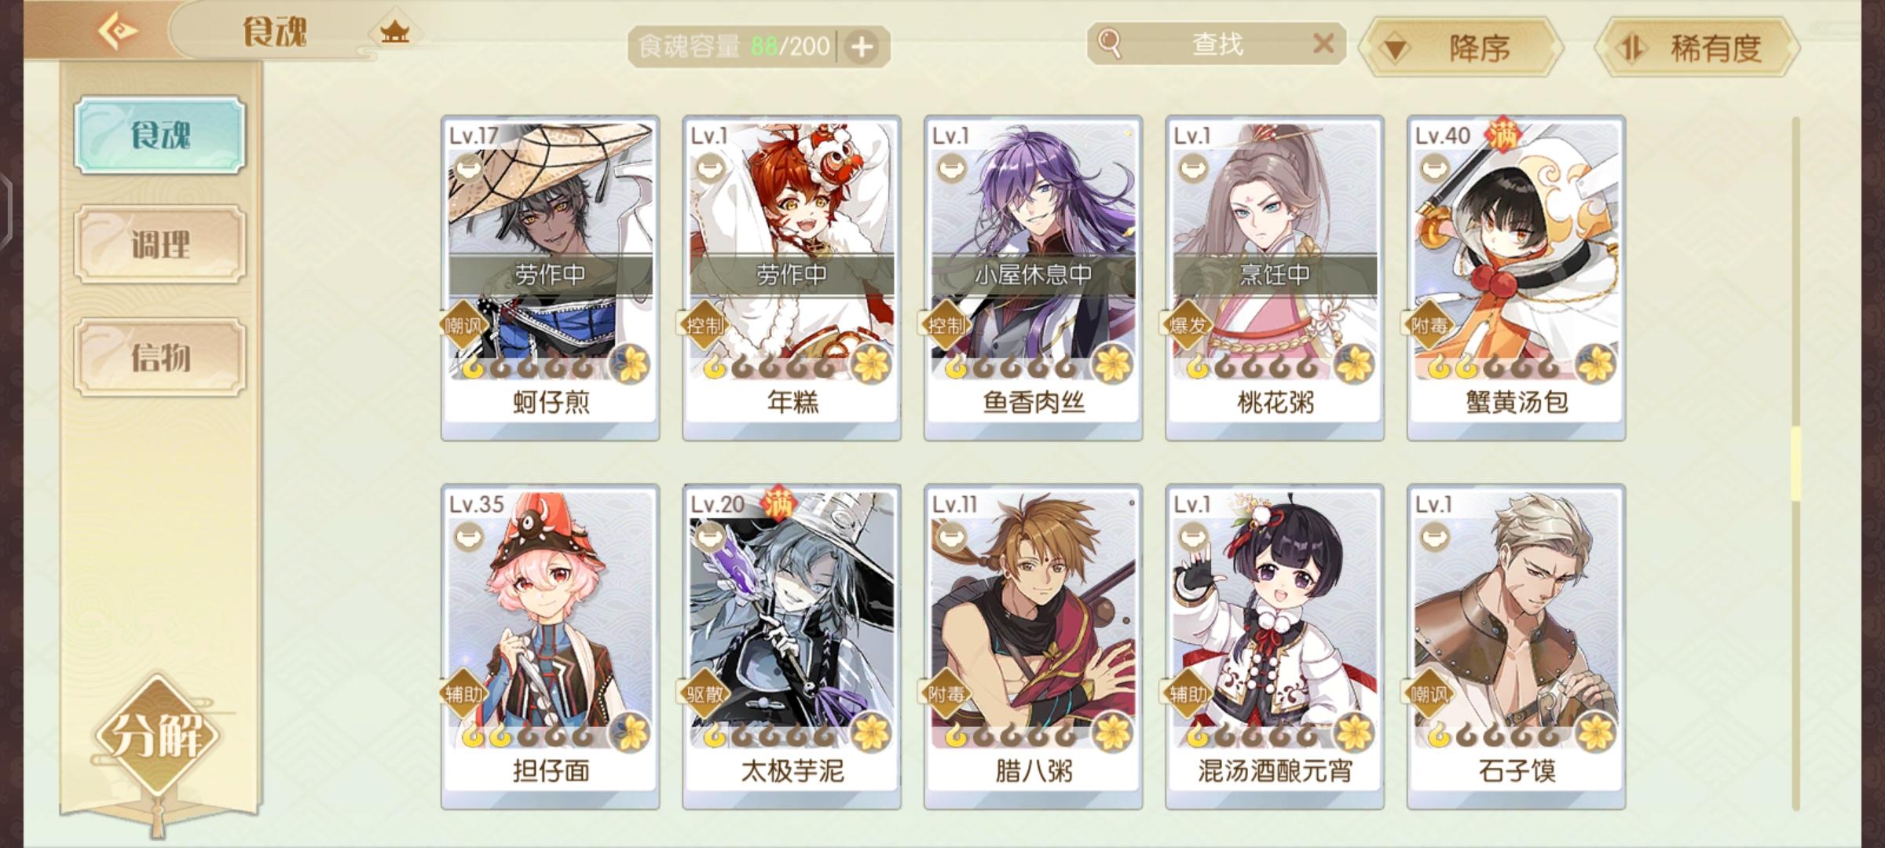Click the 分解 decompose button
The width and height of the screenshot is (1885, 848).
tap(157, 736)
